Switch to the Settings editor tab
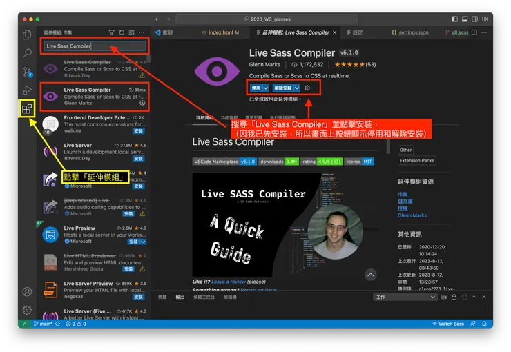The image size is (511, 352). 354,32
